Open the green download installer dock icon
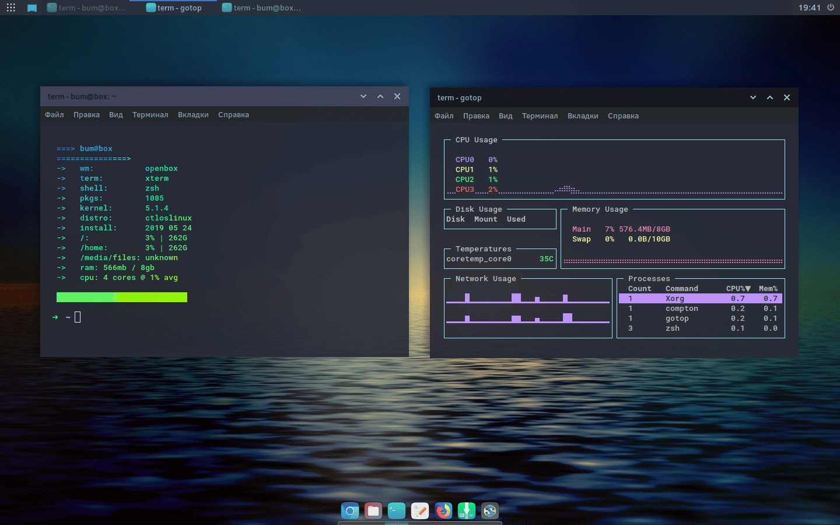This screenshot has height=525, width=840. coord(467,511)
